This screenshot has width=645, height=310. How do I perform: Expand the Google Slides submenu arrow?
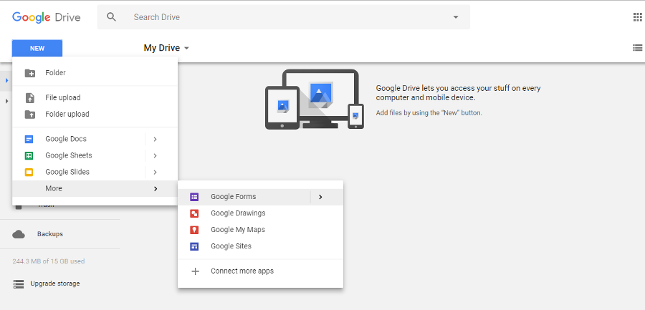coord(155,173)
